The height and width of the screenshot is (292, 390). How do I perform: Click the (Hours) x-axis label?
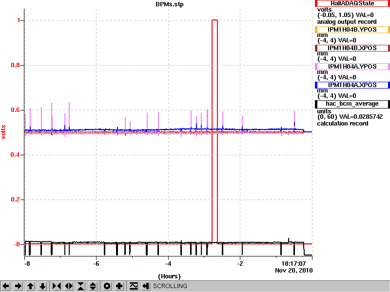click(169, 276)
